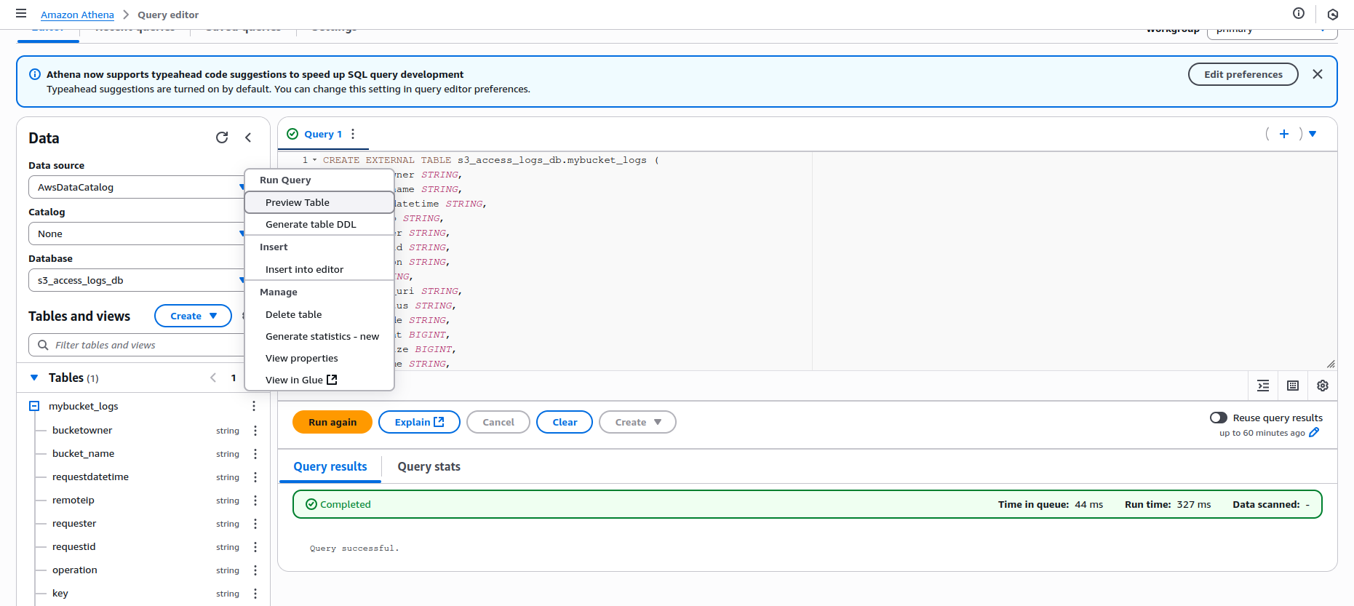
Task: Open Query 1 tab options menu
Action: point(353,134)
